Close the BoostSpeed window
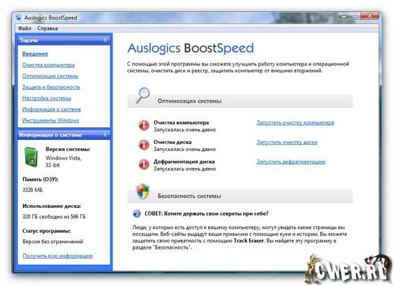 [x=369, y=15]
